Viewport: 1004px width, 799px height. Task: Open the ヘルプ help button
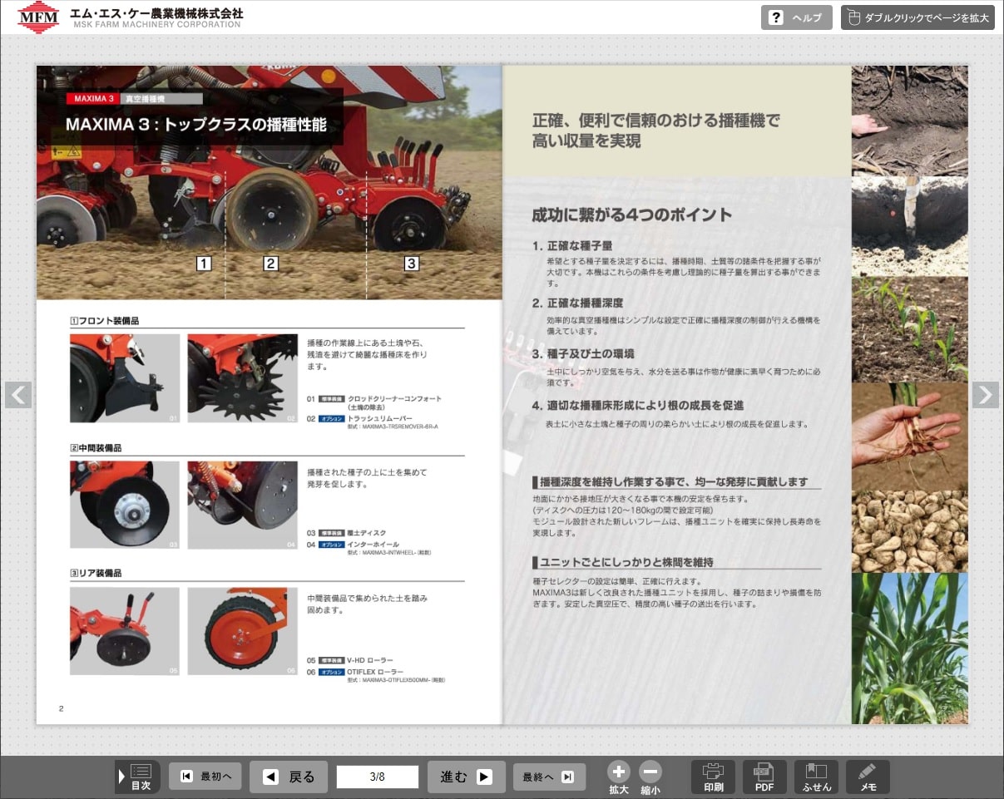[x=796, y=17]
